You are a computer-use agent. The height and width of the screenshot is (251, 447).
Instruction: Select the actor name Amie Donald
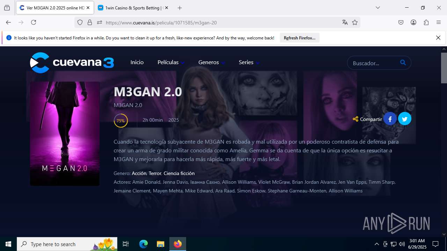click(147, 182)
